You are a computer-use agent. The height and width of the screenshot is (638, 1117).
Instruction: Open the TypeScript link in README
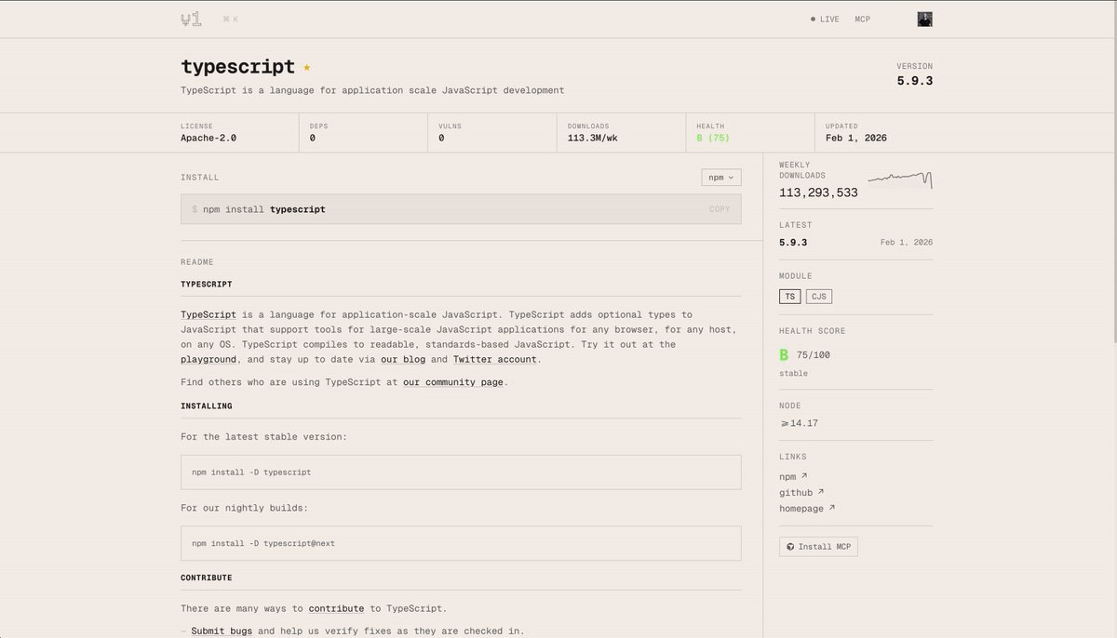[x=209, y=314]
